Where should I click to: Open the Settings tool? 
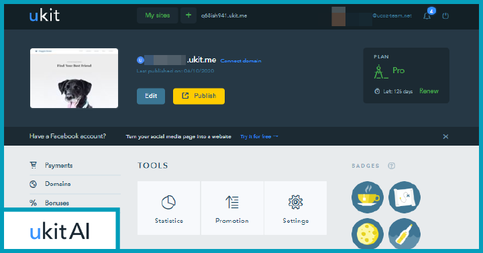coord(296,208)
